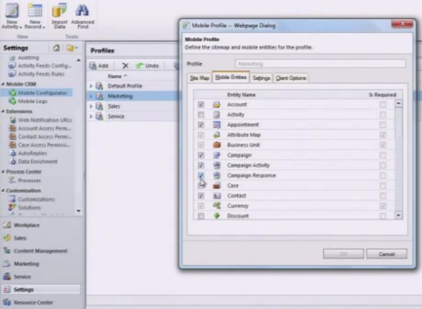The width and height of the screenshot is (422, 309).
Task: Switch to the Mobile Entities tab
Action: point(231,77)
